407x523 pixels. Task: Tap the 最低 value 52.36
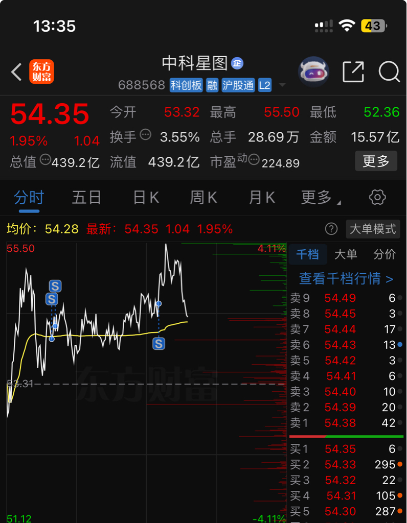[x=381, y=112]
